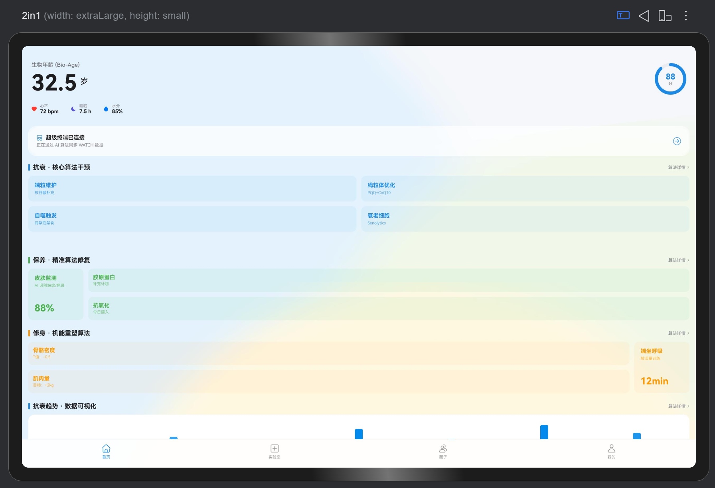The image size is (715, 488).
Task: Open 算法详情 for 抗衰·核心算法干预
Action: point(678,167)
